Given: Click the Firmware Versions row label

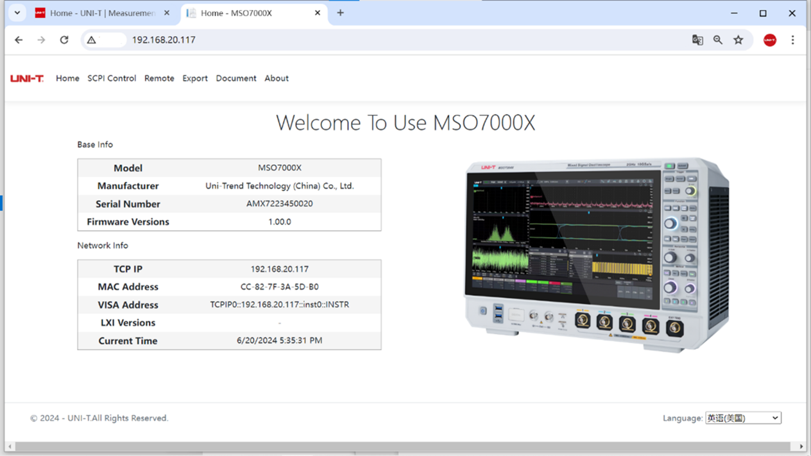Looking at the screenshot, I should pyautogui.click(x=128, y=222).
